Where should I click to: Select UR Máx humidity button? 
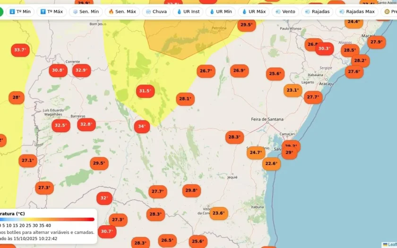[x=254, y=12]
